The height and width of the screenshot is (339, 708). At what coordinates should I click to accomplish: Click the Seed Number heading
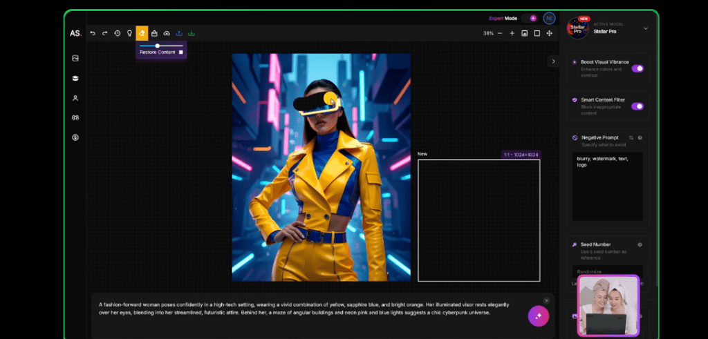(x=595, y=244)
